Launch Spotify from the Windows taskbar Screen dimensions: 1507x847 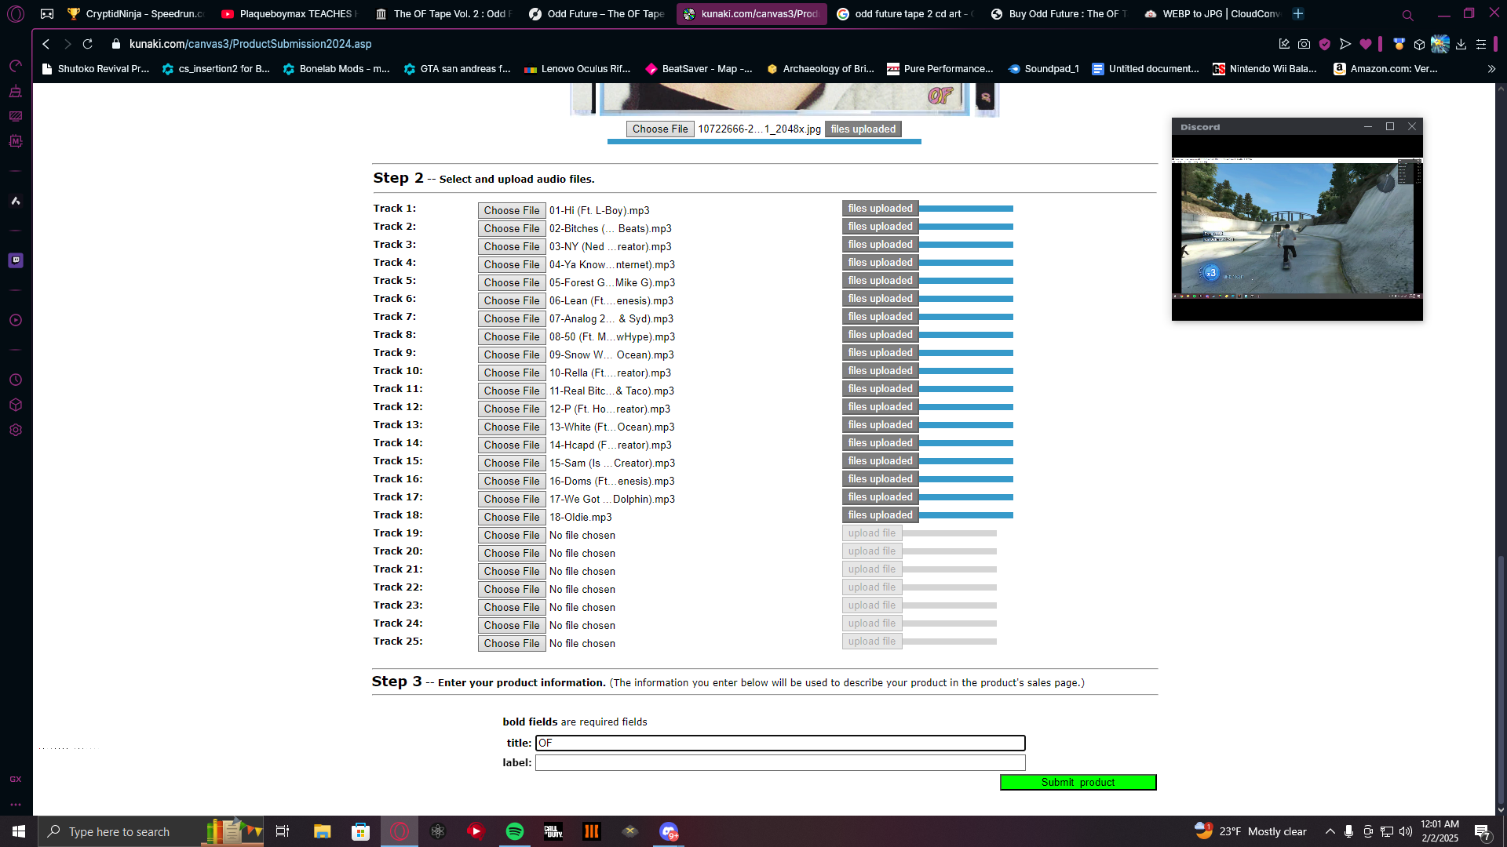tap(515, 831)
